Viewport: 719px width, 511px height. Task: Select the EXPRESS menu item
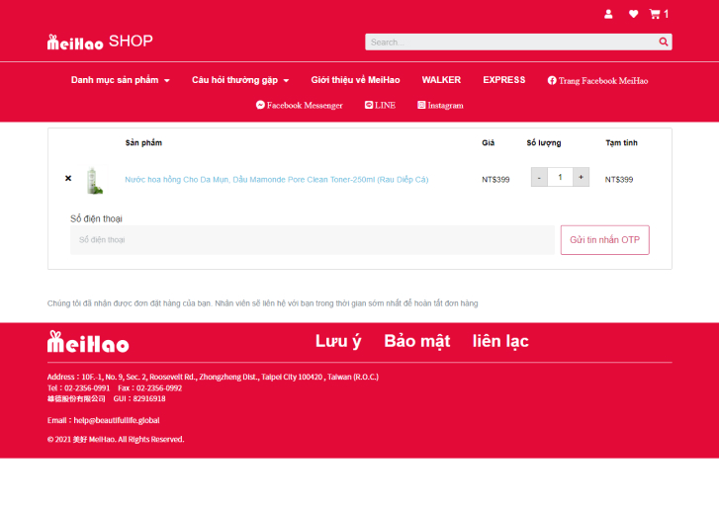(x=504, y=80)
